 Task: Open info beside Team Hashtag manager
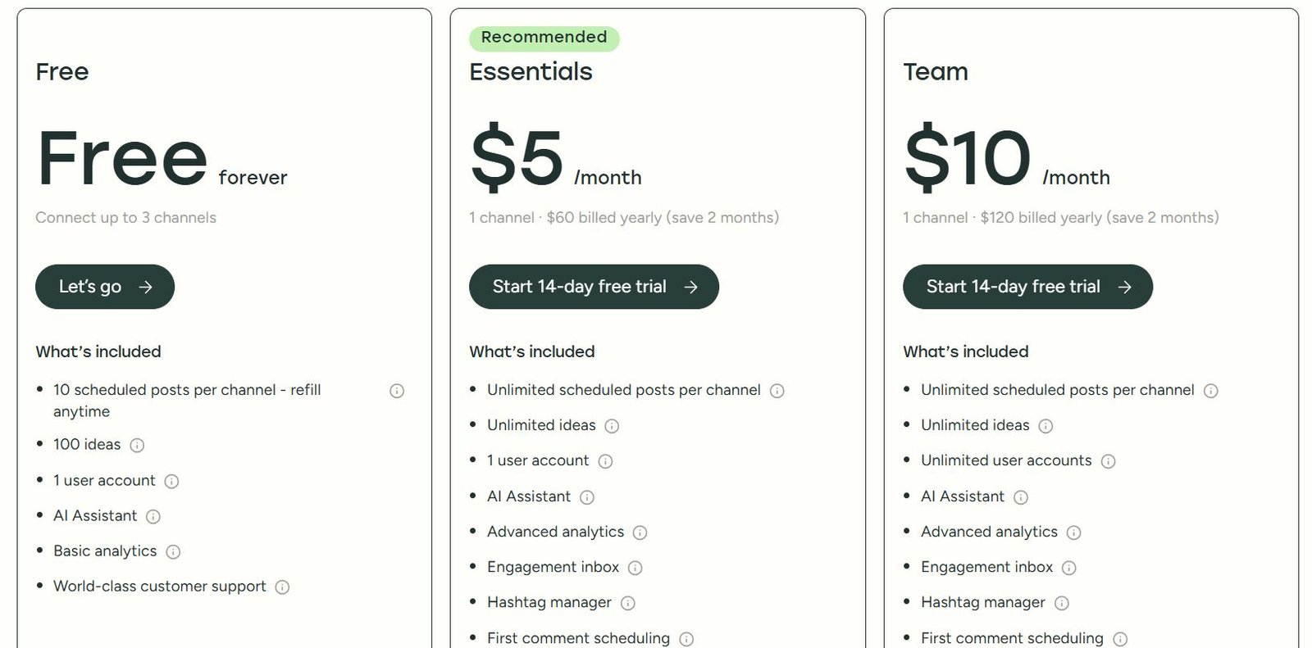click(1062, 603)
